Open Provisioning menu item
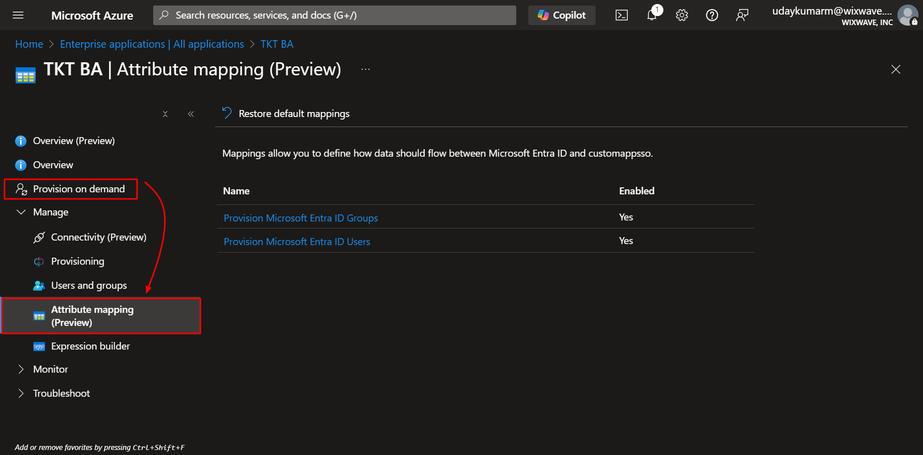923x455 pixels. click(x=78, y=261)
